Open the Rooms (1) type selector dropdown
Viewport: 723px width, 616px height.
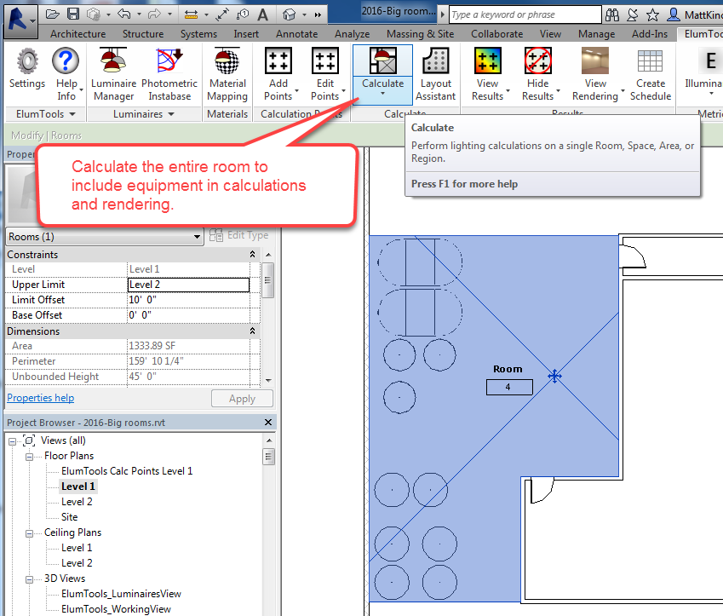pos(105,237)
